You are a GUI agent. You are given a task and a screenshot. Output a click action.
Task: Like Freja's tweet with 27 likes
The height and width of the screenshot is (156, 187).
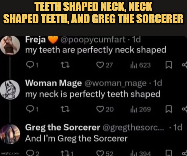point(104,65)
